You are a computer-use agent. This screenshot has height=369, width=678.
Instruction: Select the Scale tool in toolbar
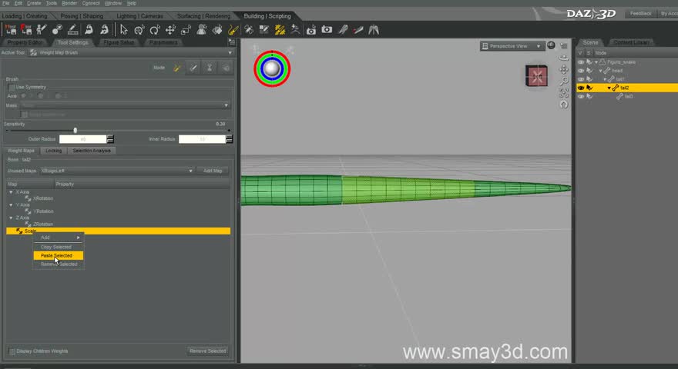pyautogui.click(x=186, y=30)
